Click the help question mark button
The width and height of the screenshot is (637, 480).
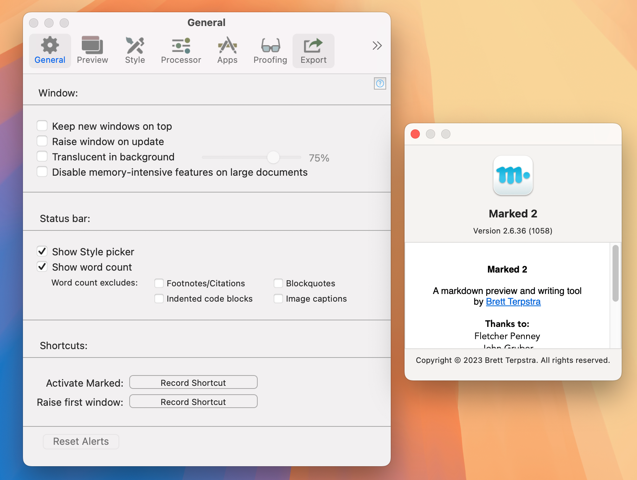point(380,83)
